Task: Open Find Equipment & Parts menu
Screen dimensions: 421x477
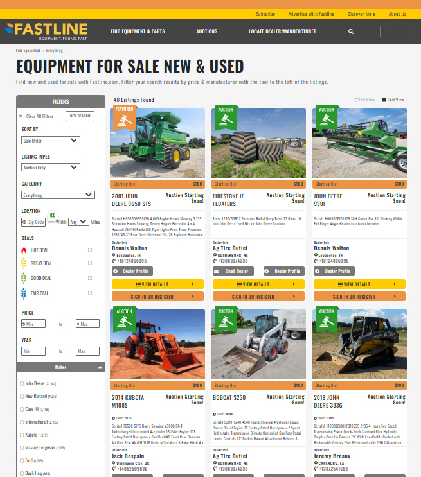Action: [x=138, y=31]
